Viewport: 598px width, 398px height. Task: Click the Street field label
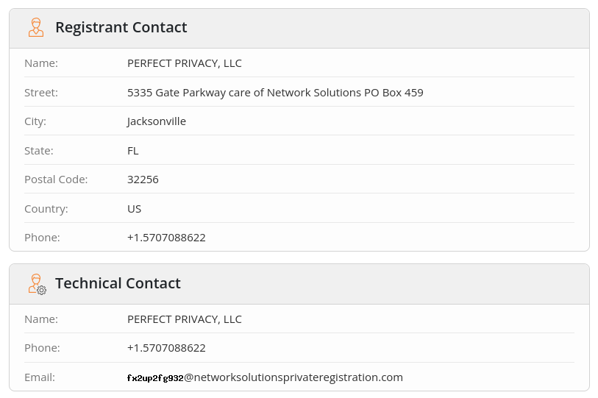click(41, 93)
